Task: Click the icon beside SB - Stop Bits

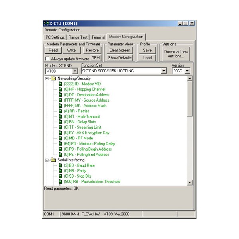Action: (x=61, y=176)
